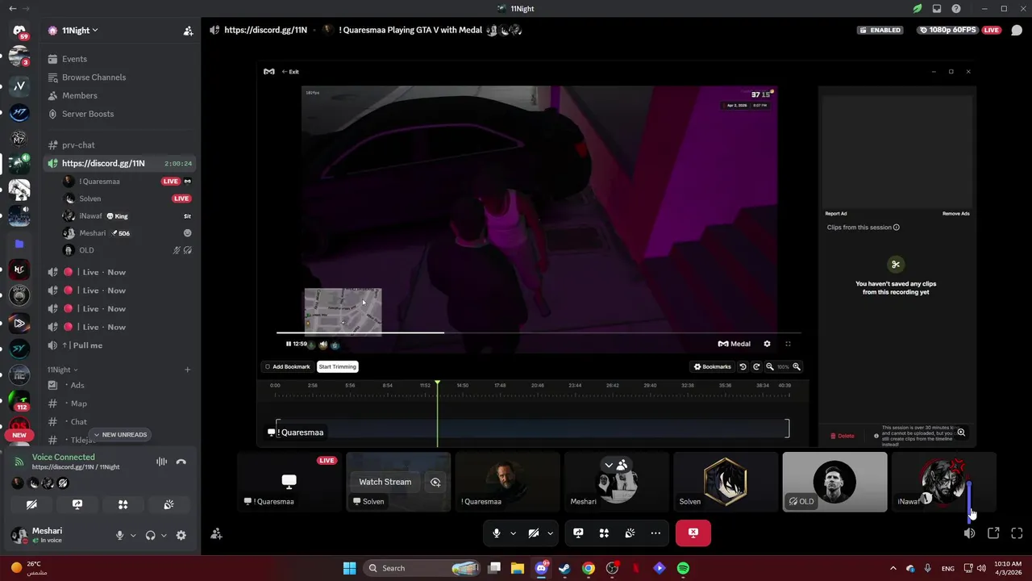Image resolution: width=1032 pixels, height=581 pixels.
Task: Click invite friends icon below stream tiles
Action: point(216,533)
